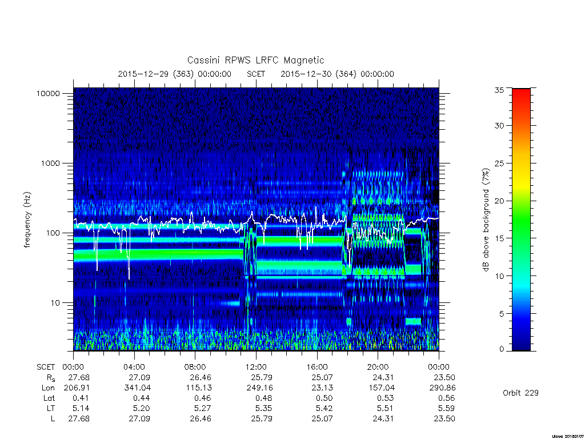Click the colorbar tick label 20
The width and height of the screenshot is (585, 439).
pos(499,201)
